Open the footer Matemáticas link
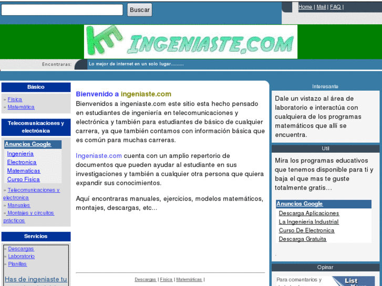 point(189,279)
